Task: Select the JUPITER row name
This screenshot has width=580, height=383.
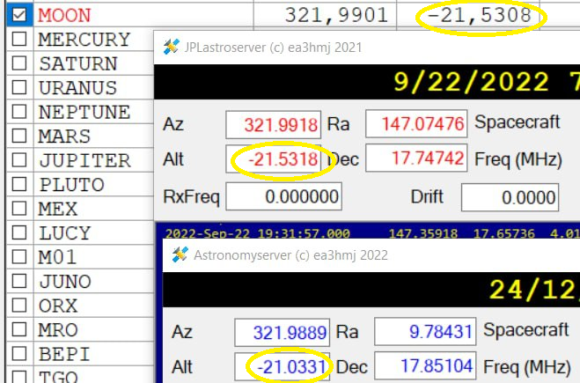Action: [84, 160]
